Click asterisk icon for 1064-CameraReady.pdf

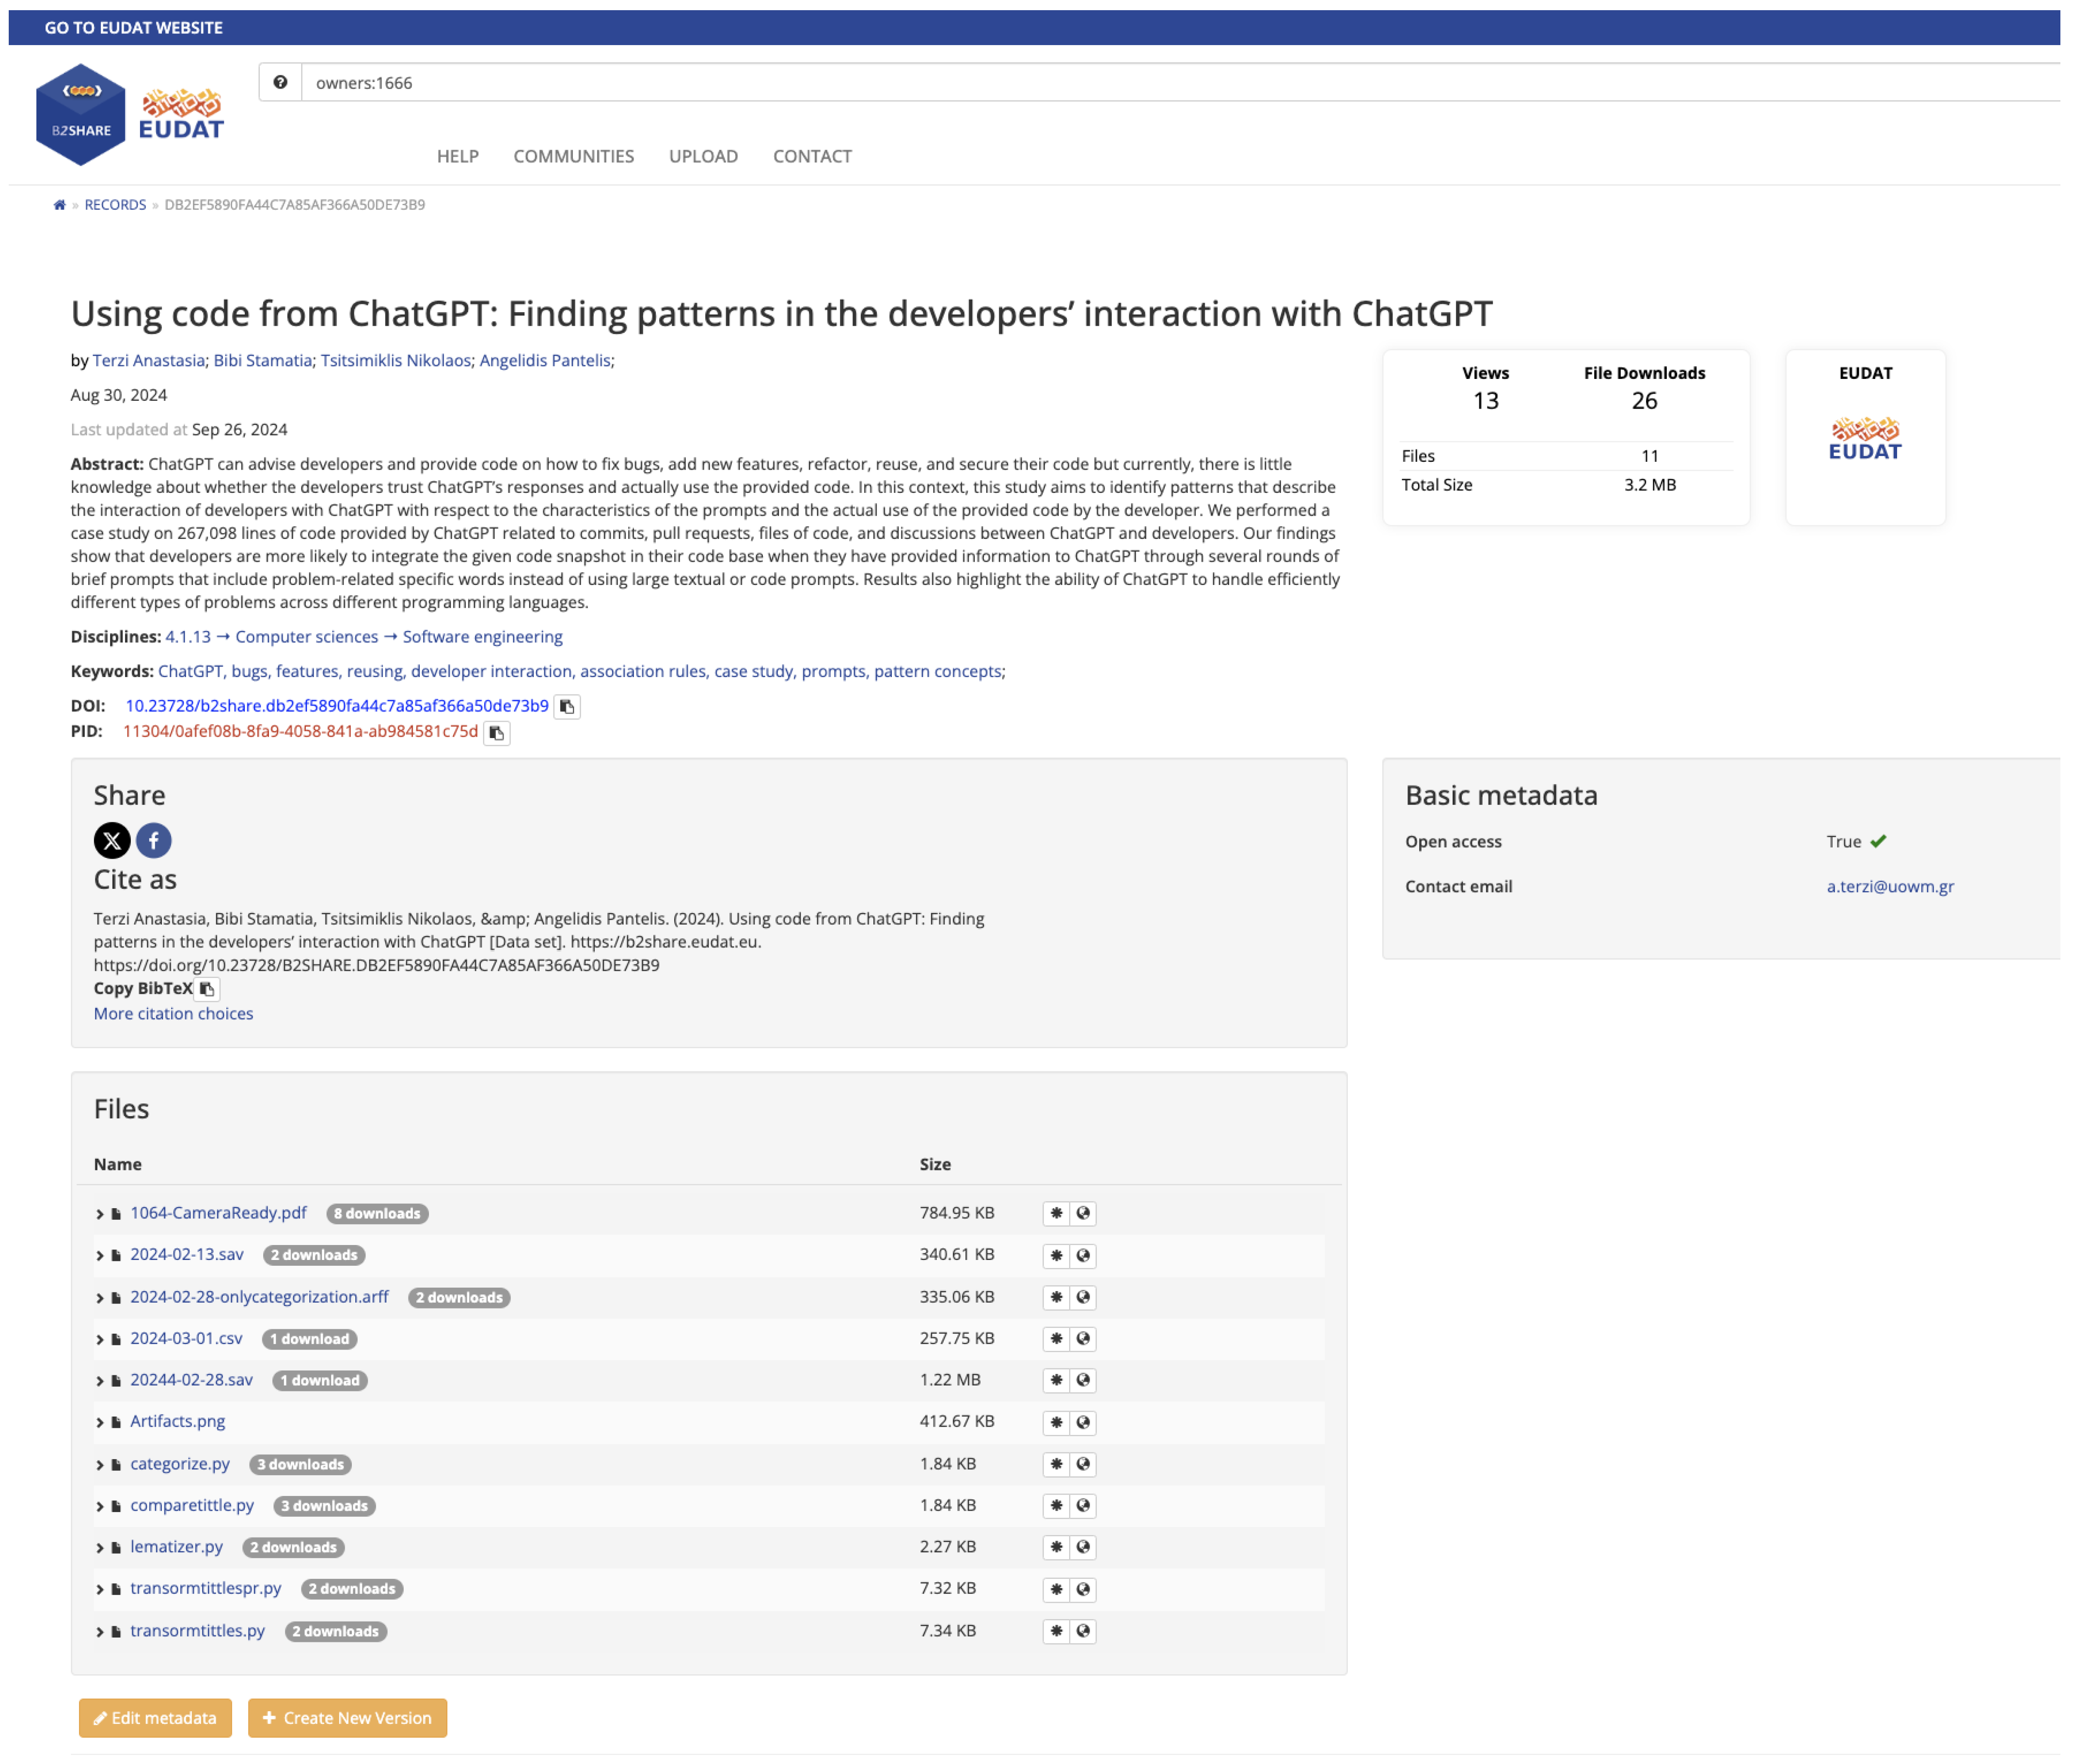tap(1056, 1213)
